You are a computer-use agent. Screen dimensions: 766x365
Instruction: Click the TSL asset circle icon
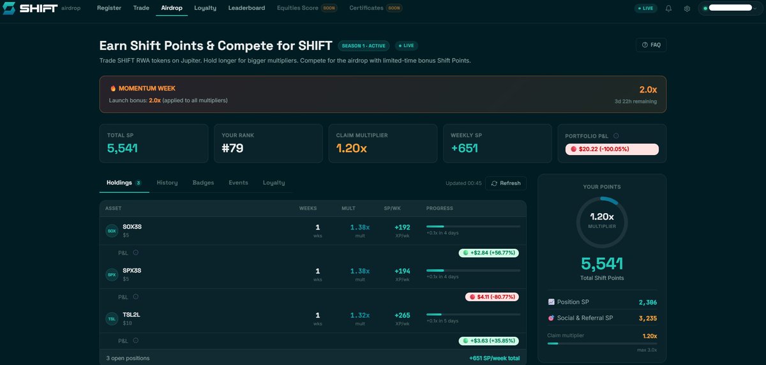tap(112, 318)
